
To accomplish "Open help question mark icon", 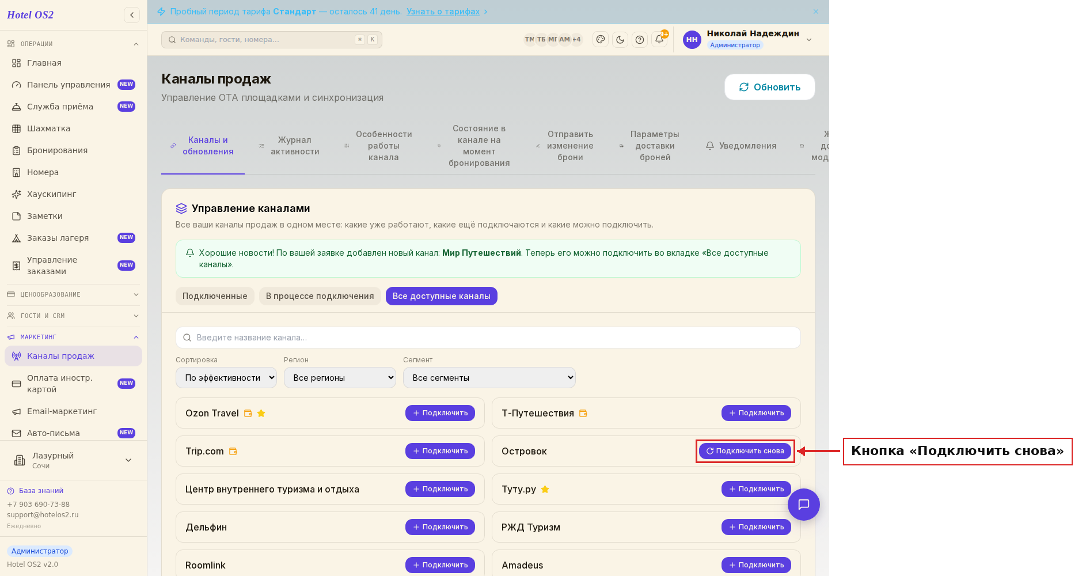I will 640,39.
